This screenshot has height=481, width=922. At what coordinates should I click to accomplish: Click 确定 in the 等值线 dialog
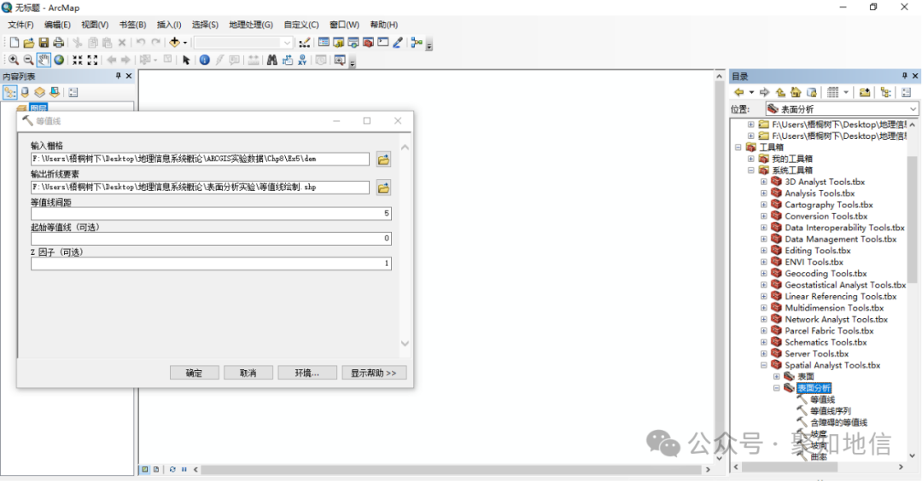[194, 373]
